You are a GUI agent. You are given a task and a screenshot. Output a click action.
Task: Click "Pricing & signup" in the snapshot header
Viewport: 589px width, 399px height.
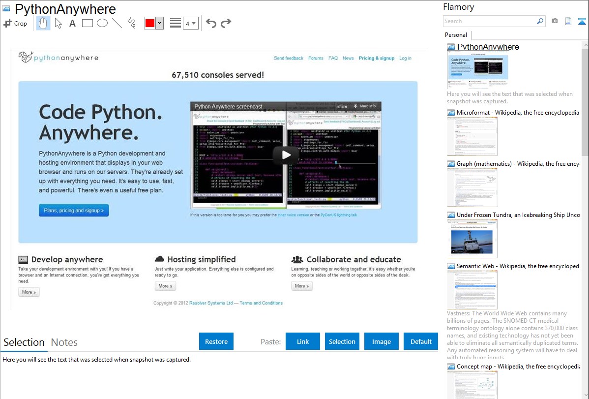(377, 58)
